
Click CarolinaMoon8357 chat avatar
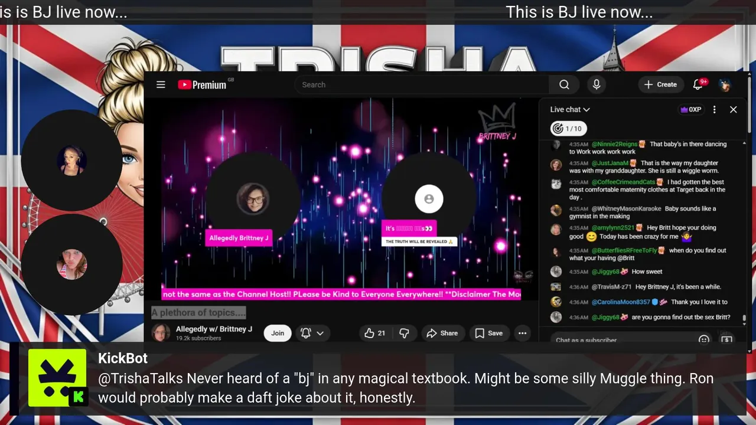(x=556, y=302)
